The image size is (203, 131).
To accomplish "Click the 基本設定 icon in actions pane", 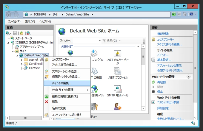I will click(x=153, y=60).
